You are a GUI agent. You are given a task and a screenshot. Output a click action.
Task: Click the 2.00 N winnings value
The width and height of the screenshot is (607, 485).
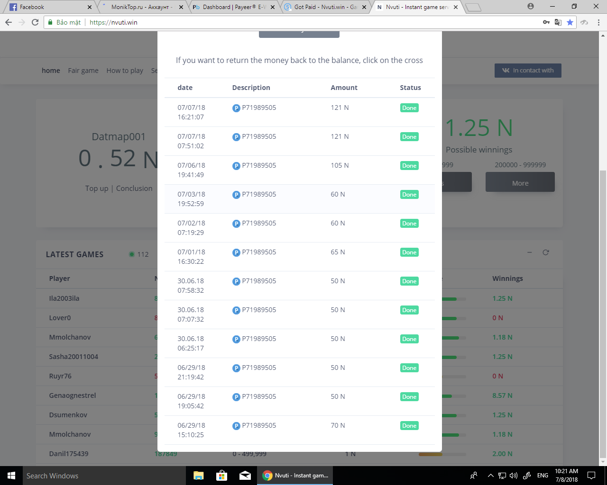[x=502, y=454]
